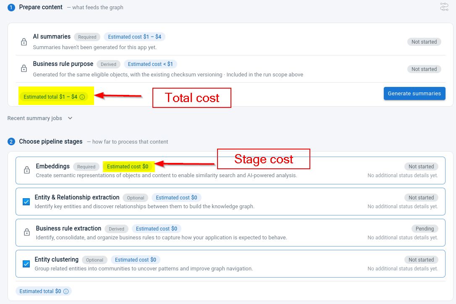456x304 pixels.
Task: Click the Not started status for AI summaries
Action: coord(424,42)
